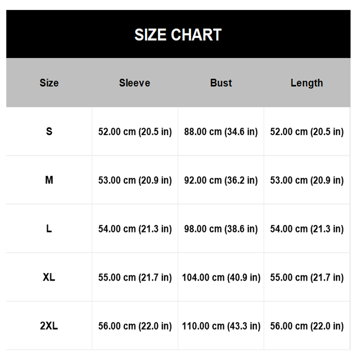Click the 98.00 cm (38.6 in) cell

click(221, 229)
